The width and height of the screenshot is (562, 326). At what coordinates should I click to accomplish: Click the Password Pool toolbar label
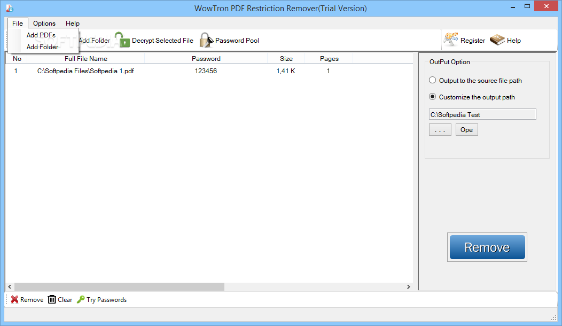tap(237, 41)
